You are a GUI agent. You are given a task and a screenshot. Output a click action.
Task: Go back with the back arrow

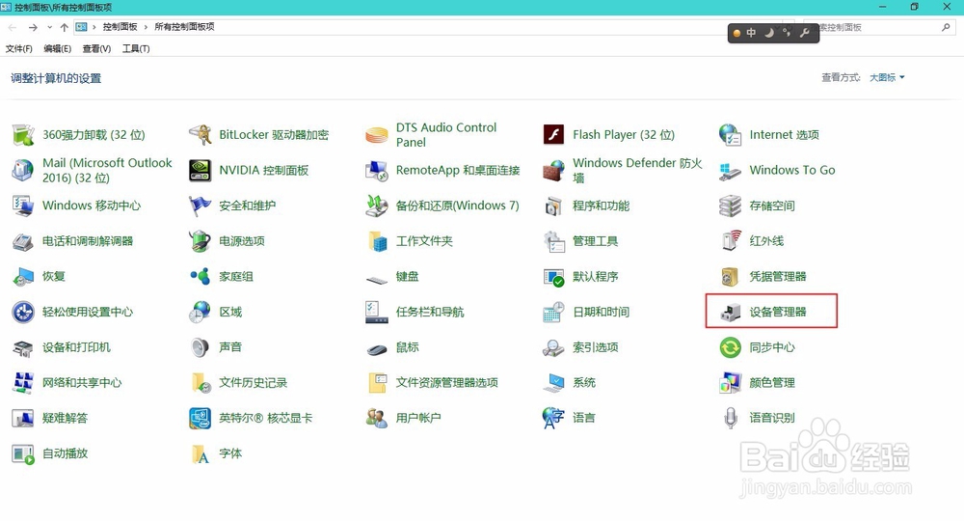tap(13, 27)
